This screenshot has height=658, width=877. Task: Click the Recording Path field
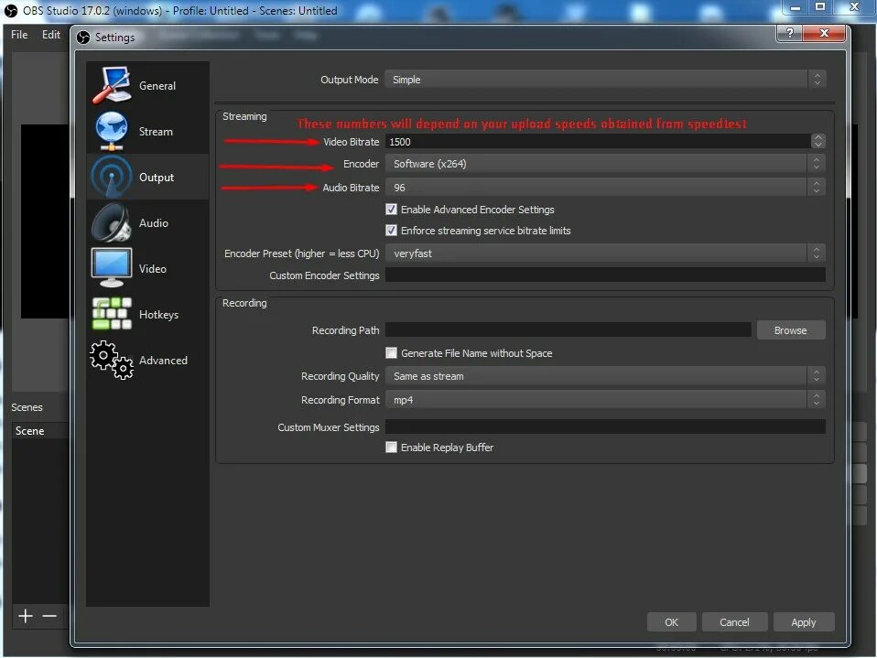click(568, 329)
